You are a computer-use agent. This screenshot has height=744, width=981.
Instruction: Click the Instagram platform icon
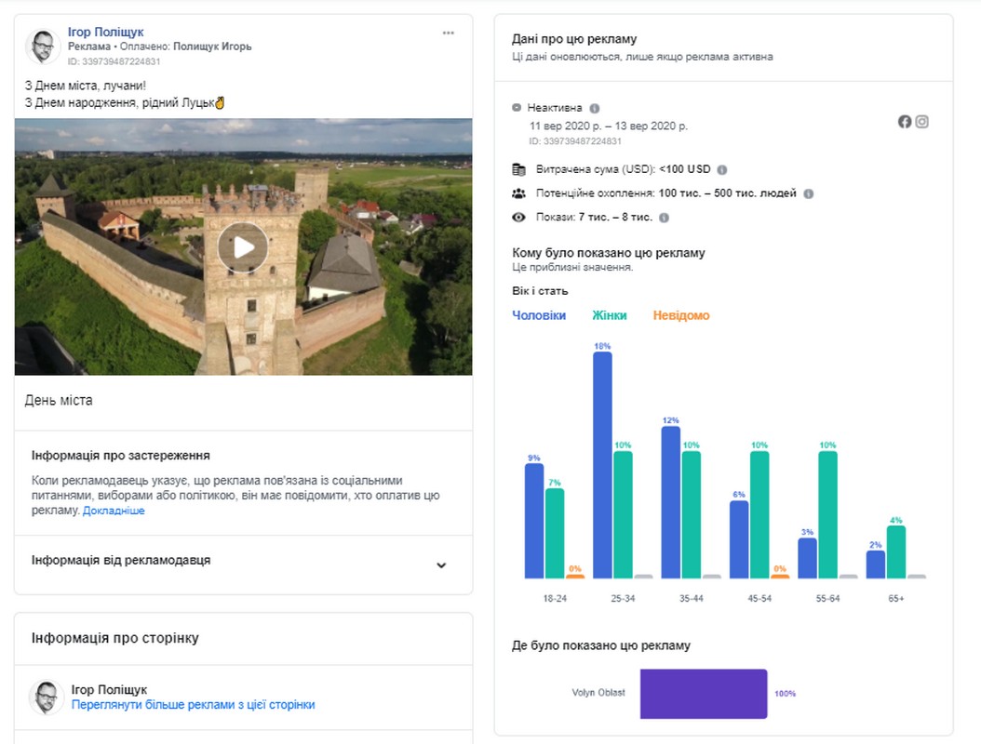(x=921, y=122)
